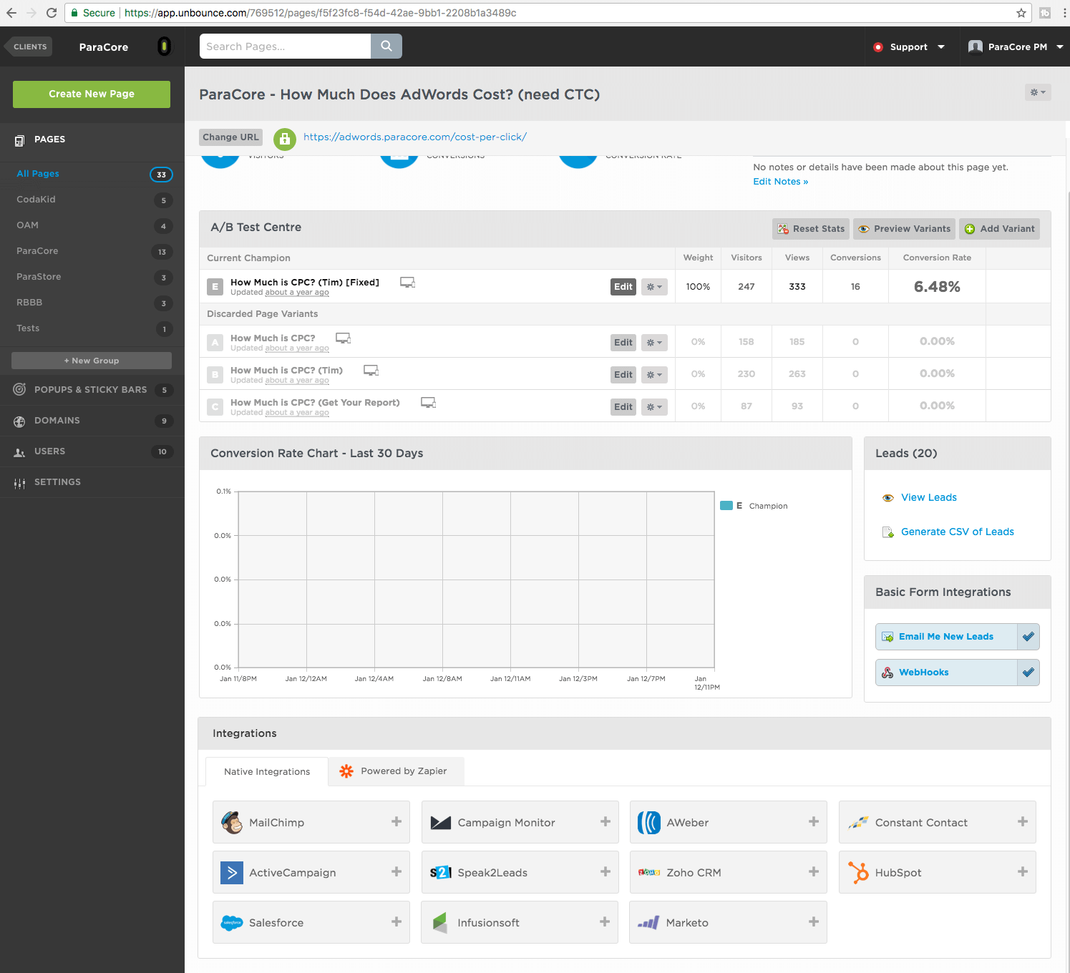The height and width of the screenshot is (973, 1070).
Task: Add the AWeber integration plus icon
Action: tap(814, 822)
